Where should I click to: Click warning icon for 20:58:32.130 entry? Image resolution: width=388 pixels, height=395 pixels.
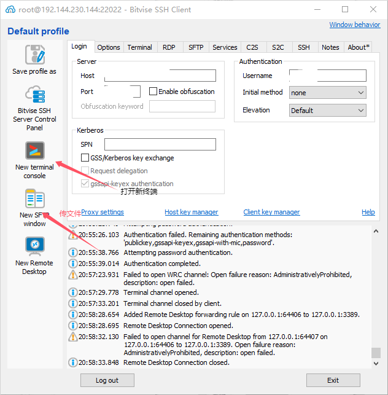[73, 337]
